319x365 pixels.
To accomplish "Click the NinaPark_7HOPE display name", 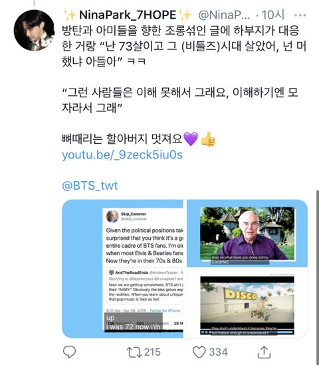I will (128, 15).
